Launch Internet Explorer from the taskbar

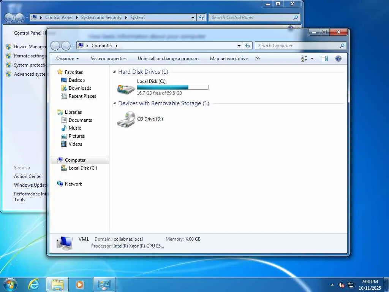[34, 284]
